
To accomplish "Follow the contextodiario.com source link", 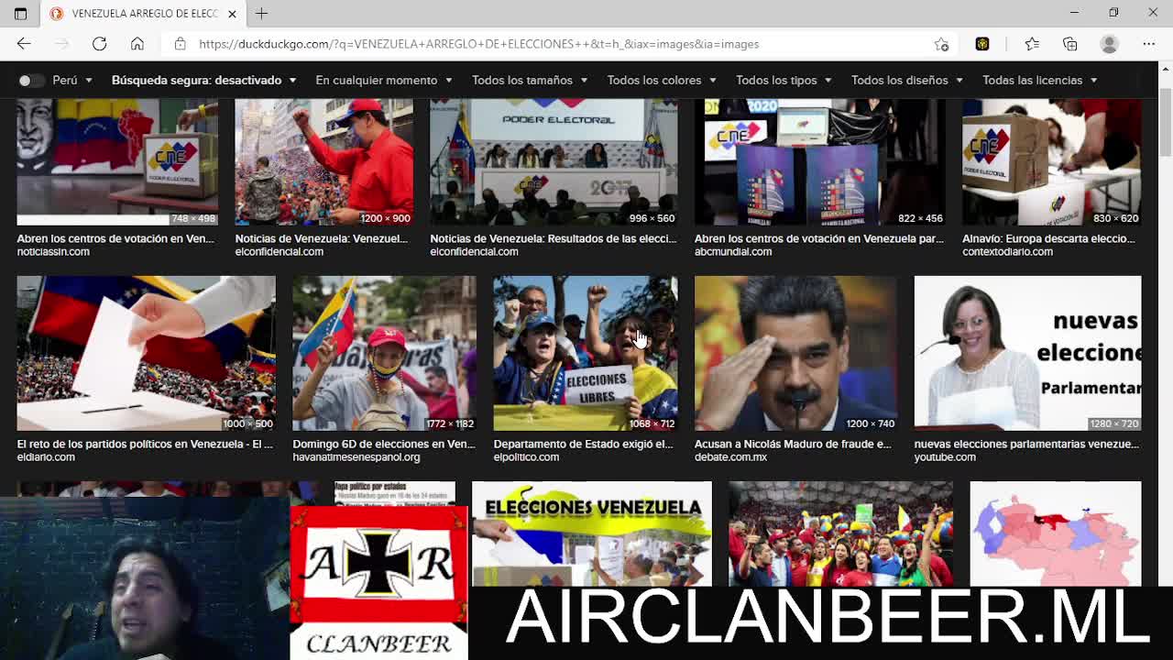I will pyautogui.click(x=1007, y=252).
